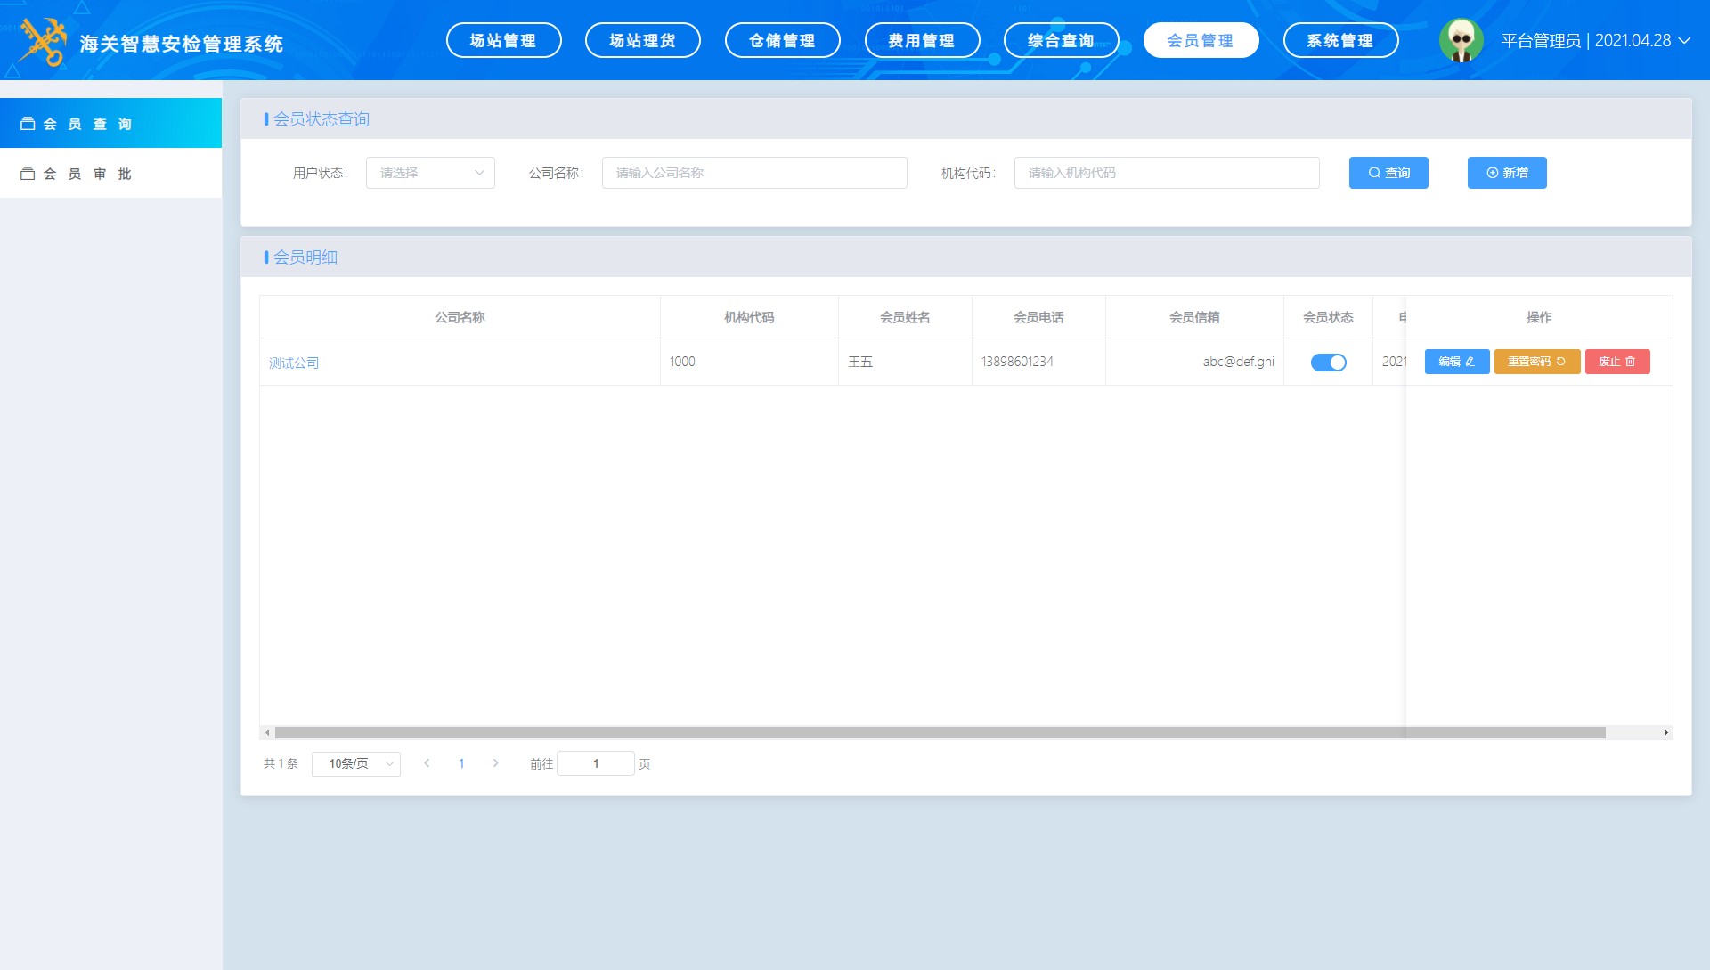Open the 用户状态 dropdown
Viewport: 1710px width, 970px height.
(430, 173)
